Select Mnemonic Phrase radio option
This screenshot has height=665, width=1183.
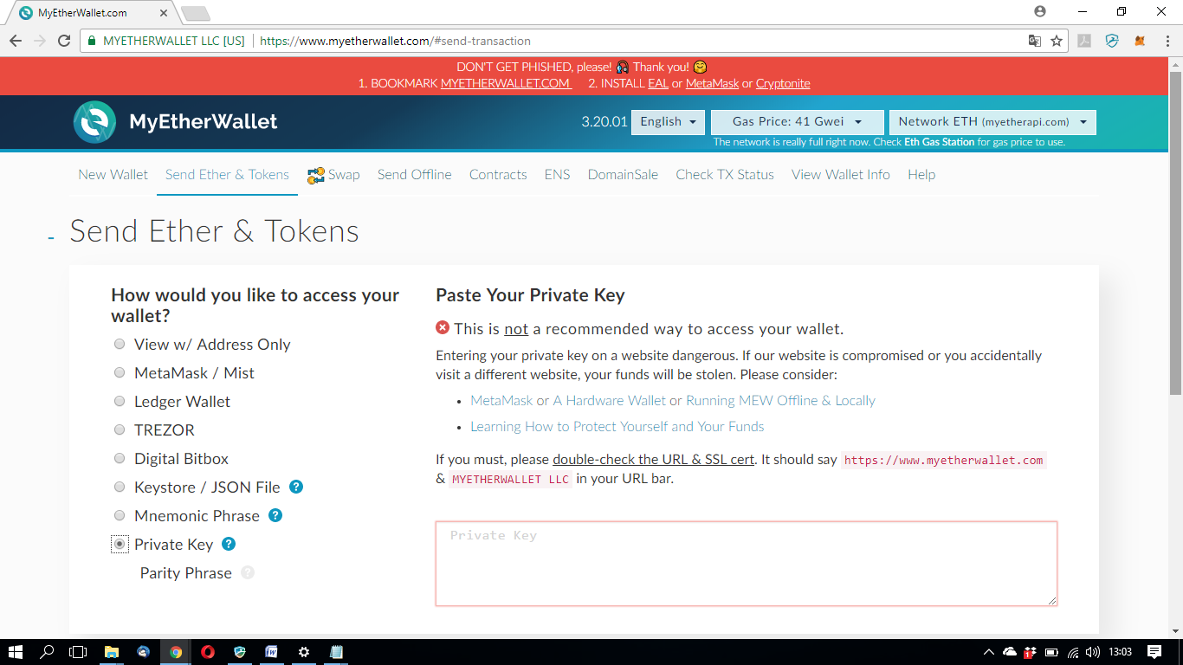click(120, 515)
